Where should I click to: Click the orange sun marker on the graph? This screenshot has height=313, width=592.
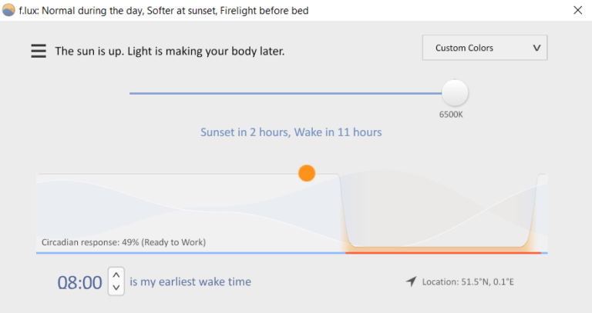(307, 173)
